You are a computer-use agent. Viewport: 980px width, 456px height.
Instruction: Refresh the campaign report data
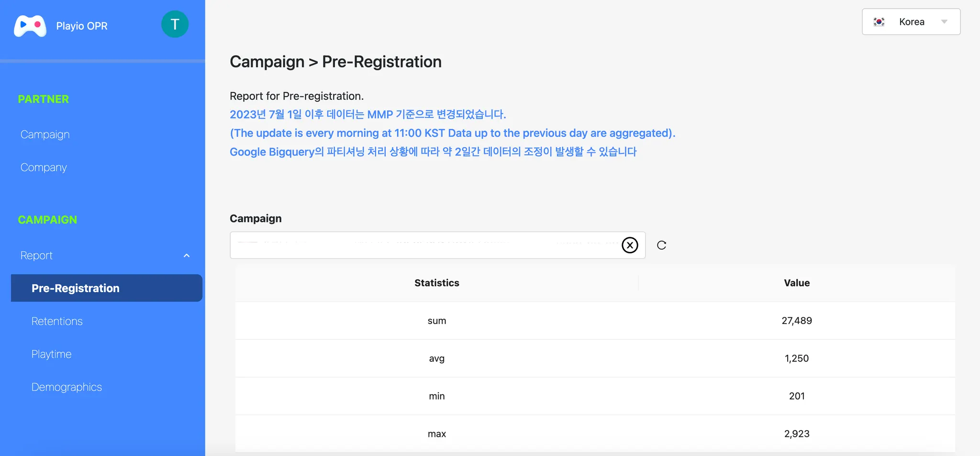(661, 245)
